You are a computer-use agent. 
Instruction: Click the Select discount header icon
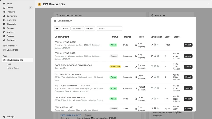pyautogui.click(x=55, y=21)
